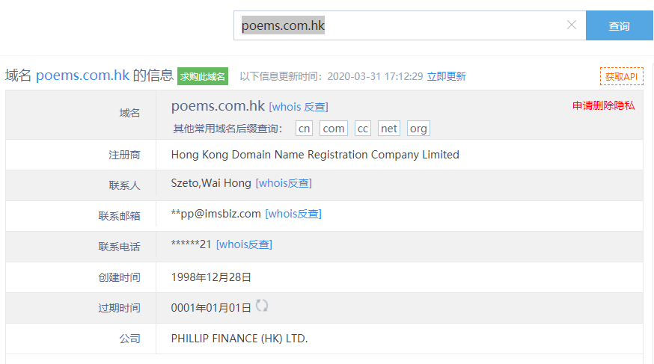The height and width of the screenshot is (364, 654).
Task: Click the 获取API button
Action: 621,76
